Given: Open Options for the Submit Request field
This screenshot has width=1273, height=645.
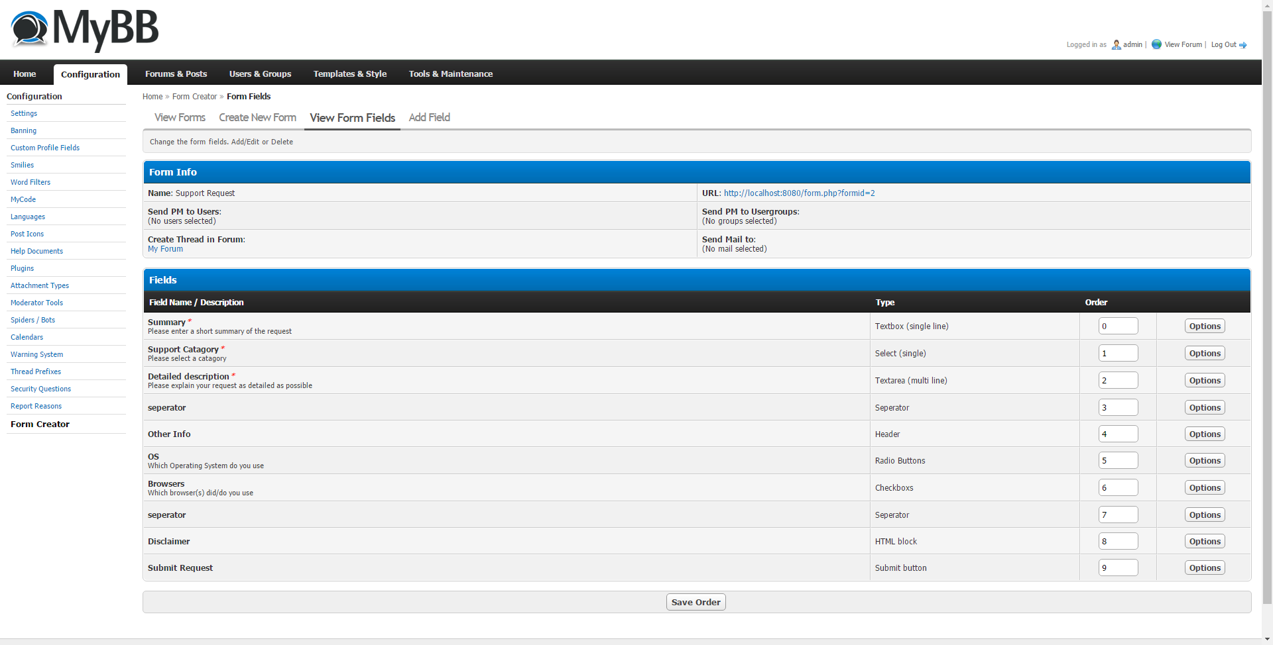Looking at the screenshot, I should point(1204,568).
